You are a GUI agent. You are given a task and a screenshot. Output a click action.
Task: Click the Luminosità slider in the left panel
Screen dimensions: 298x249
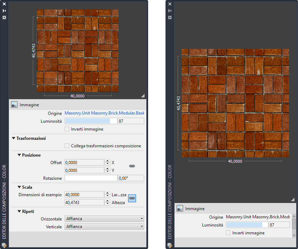click(91, 121)
